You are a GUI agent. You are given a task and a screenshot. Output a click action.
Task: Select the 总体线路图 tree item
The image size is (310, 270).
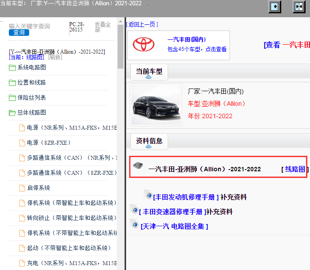32,112
